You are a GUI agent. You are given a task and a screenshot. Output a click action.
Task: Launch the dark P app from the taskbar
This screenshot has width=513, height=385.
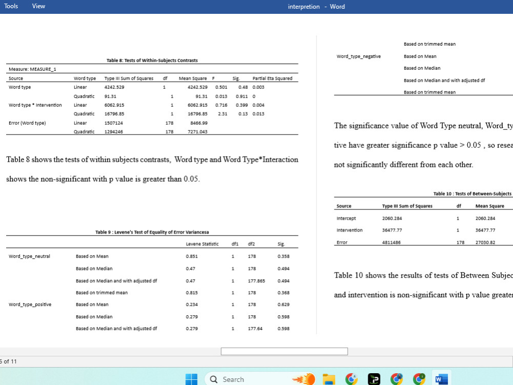tap(373, 379)
